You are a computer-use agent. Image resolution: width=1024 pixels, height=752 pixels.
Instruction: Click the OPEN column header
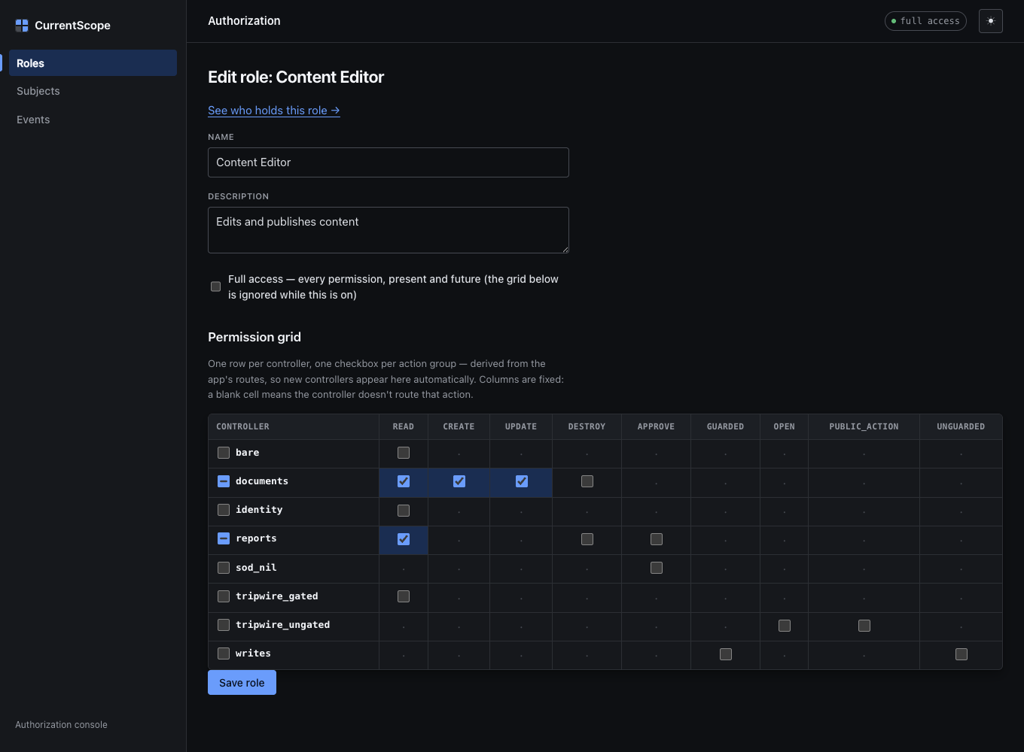[784, 426]
